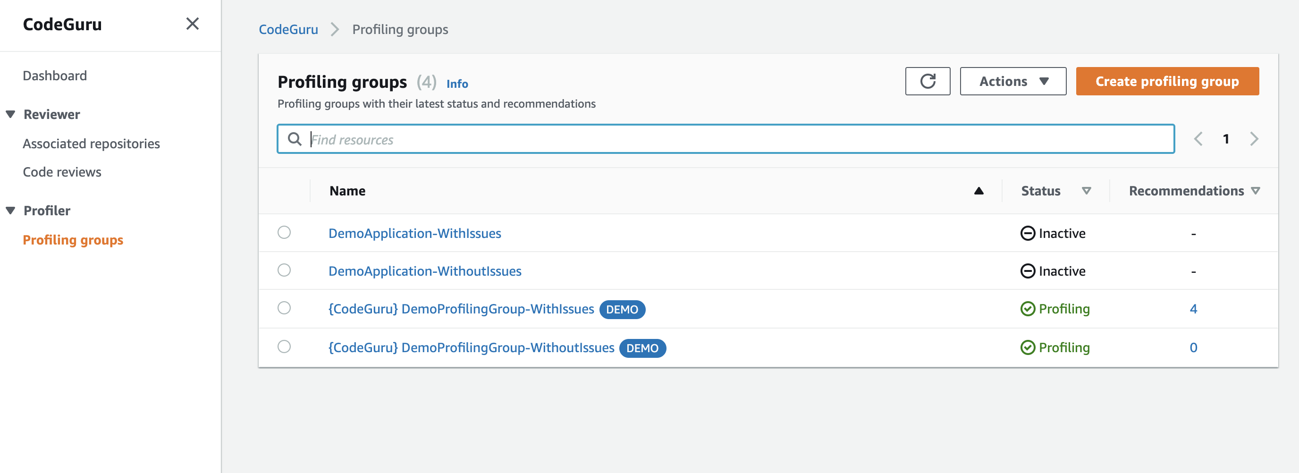Screen dimensions: 1299x473
Task: Open Profiling groups in sidebar
Action: point(73,240)
